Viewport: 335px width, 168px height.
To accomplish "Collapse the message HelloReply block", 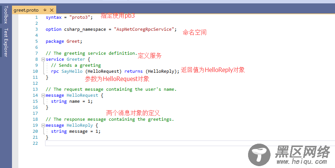I will (x=43, y=125).
